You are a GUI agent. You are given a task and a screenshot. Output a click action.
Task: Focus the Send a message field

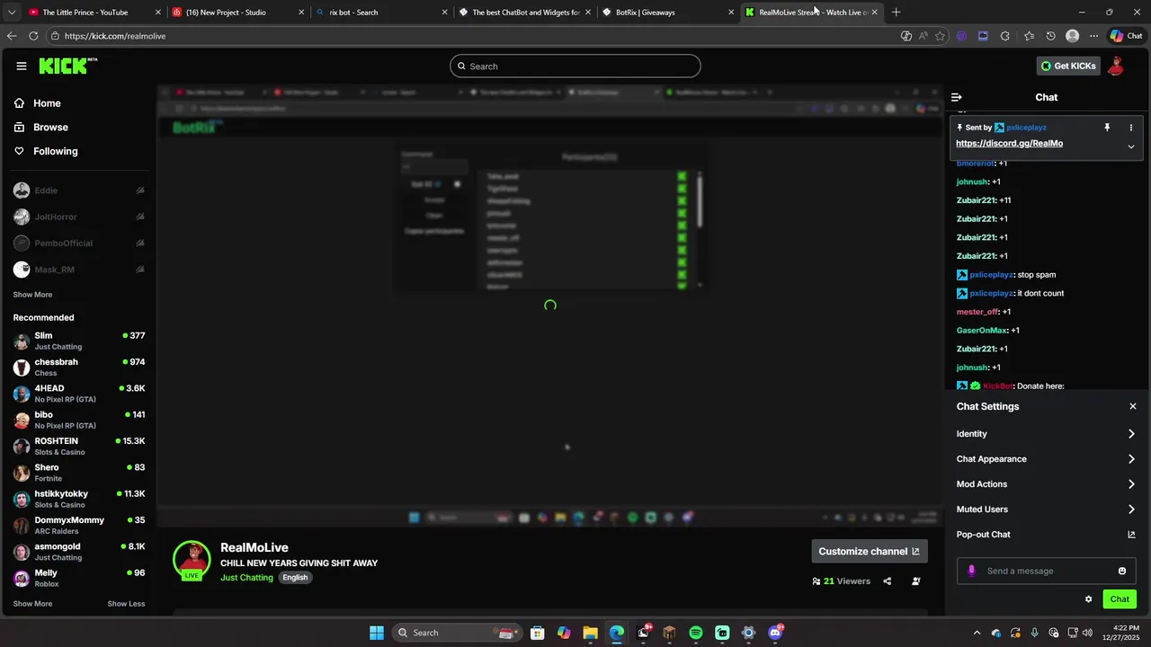[1047, 571]
